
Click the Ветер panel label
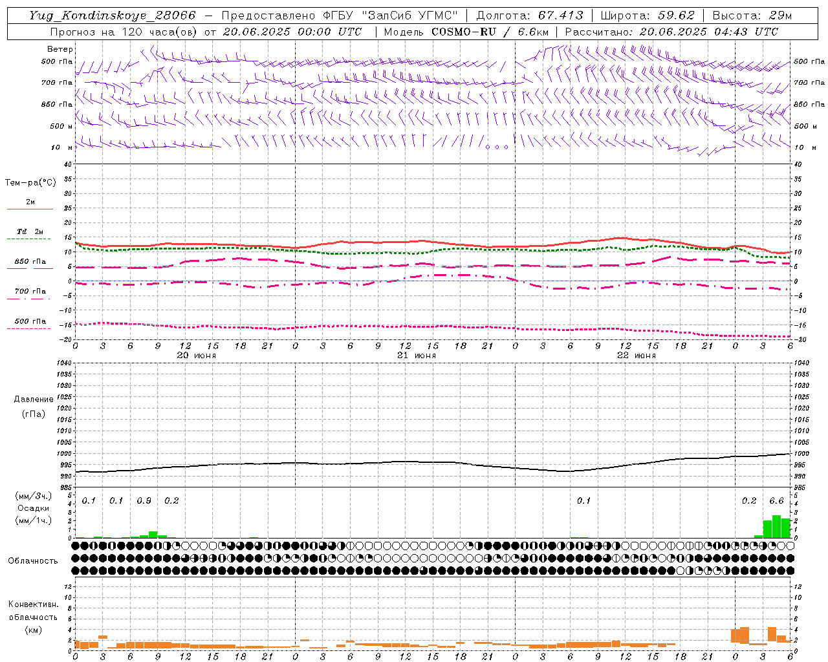point(60,49)
